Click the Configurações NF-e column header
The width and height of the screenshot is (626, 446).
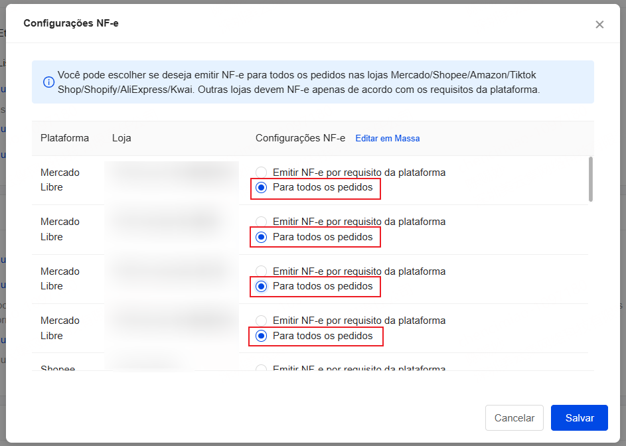300,138
